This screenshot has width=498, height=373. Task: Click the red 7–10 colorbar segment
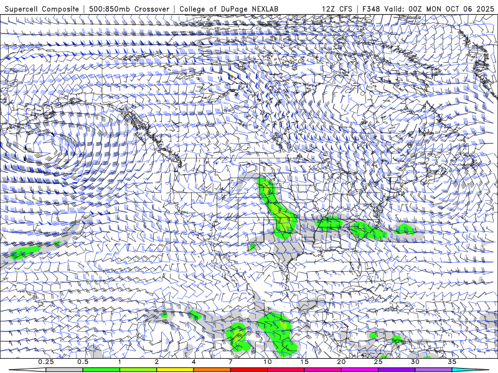pyautogui.click(x=249, y=370)
